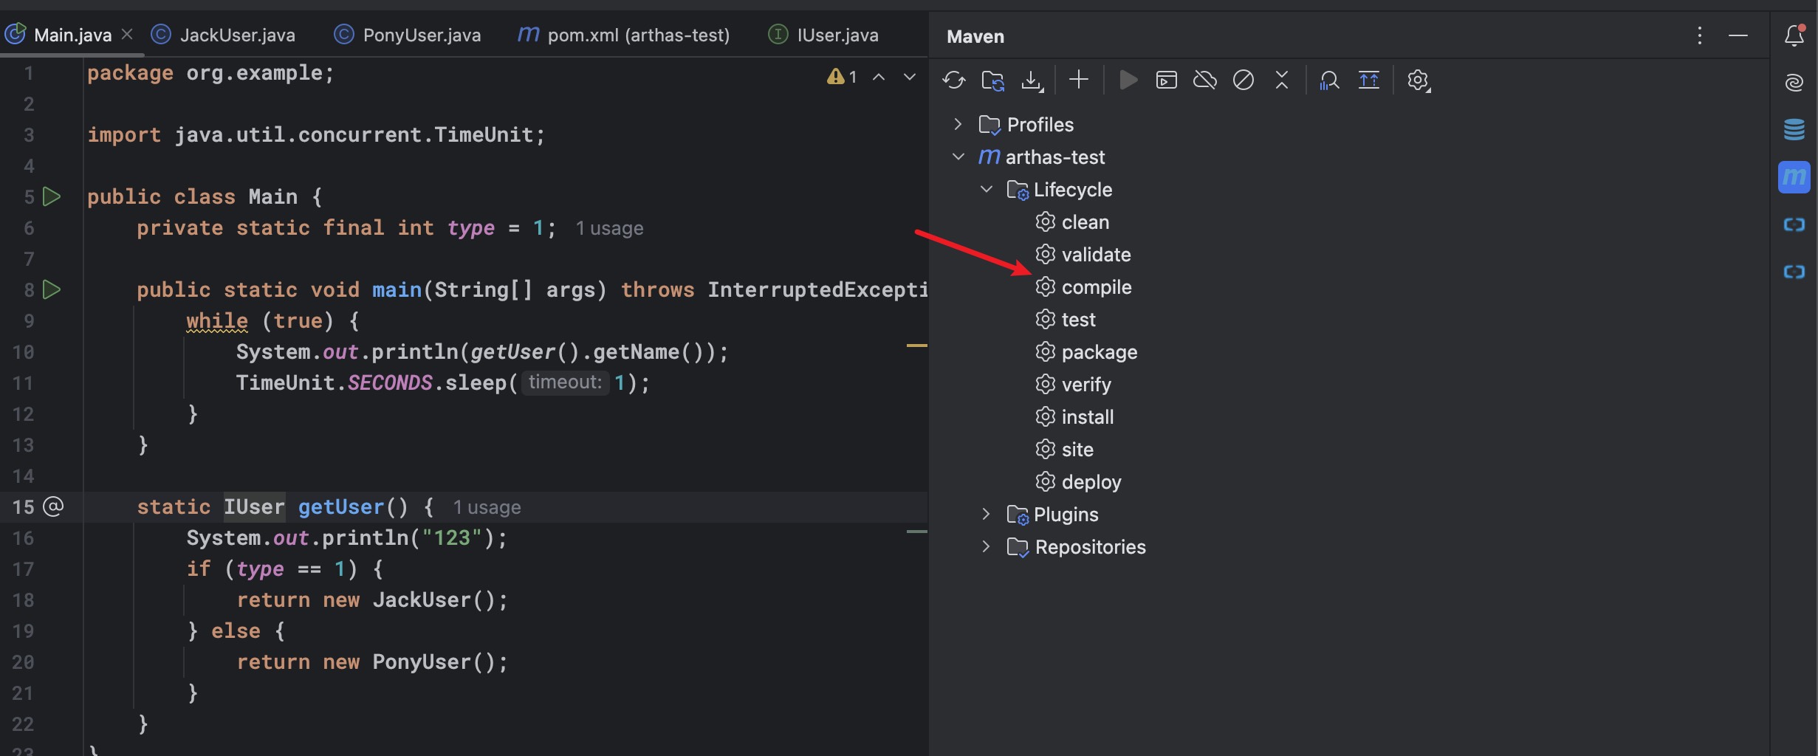Click line number 10 in gutter
Screen dimensions: 1818x756
[x=23, y=352]
